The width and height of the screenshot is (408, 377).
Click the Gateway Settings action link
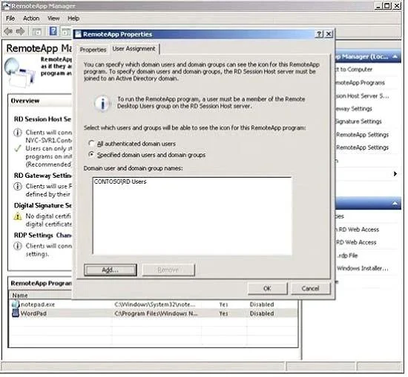coord(354,109)
